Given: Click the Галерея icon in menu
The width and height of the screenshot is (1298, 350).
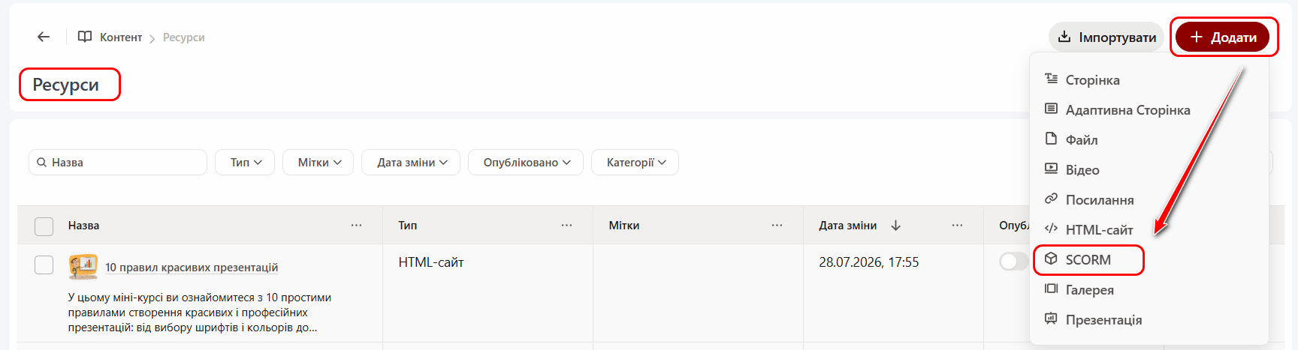Looking at the screenshot, I should coord(1051,289).
